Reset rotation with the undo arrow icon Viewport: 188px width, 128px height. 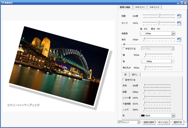[x=179, y=16]
